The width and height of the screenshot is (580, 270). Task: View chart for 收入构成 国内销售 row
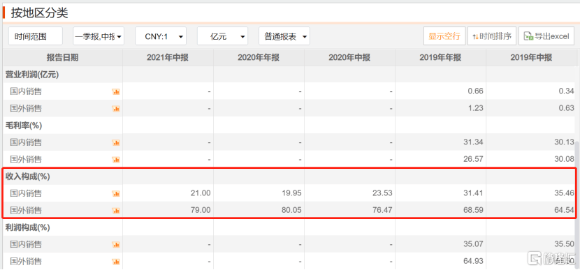click(x=116, y=193)
